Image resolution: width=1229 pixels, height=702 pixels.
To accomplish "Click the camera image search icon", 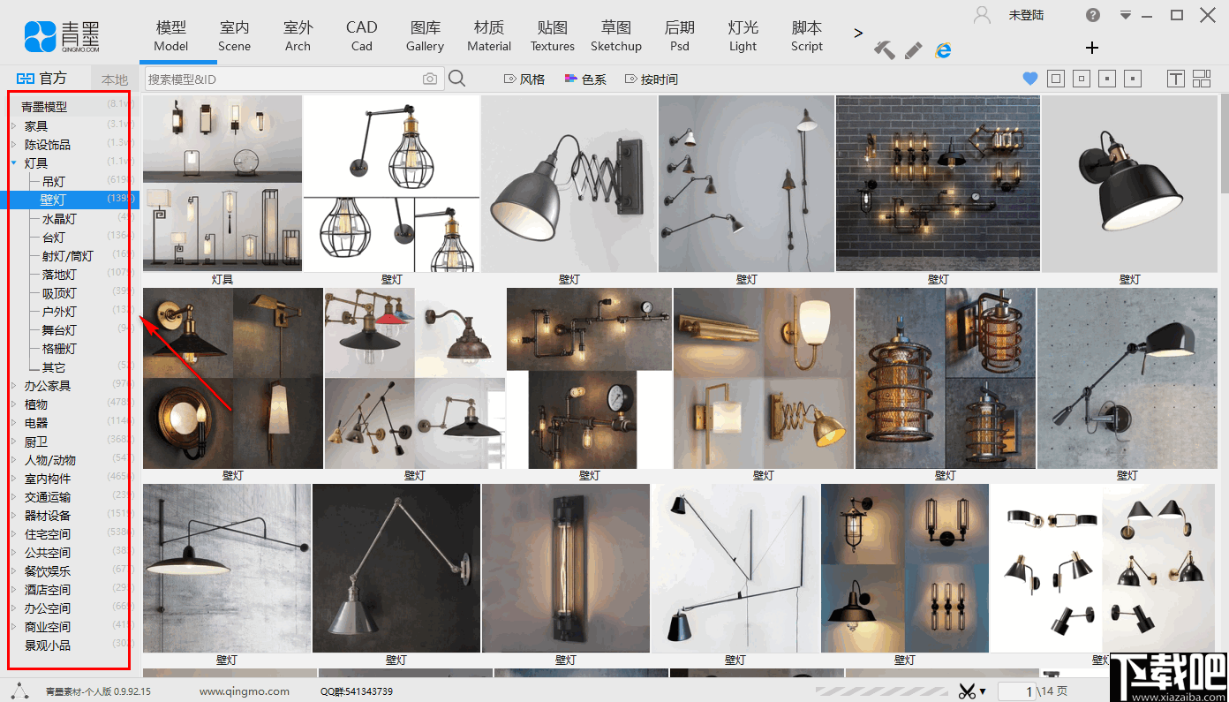I will point(430,79).
